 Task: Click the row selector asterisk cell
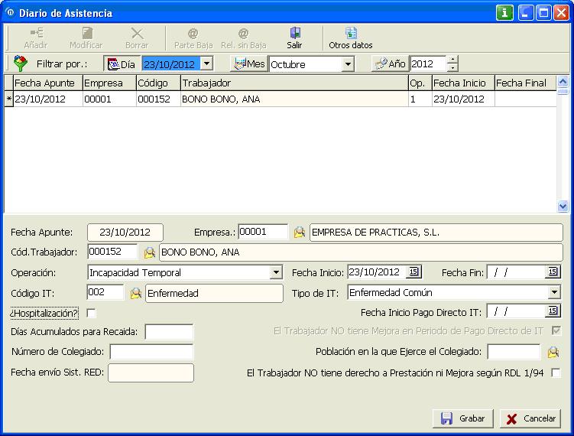[x=8, y=99]
